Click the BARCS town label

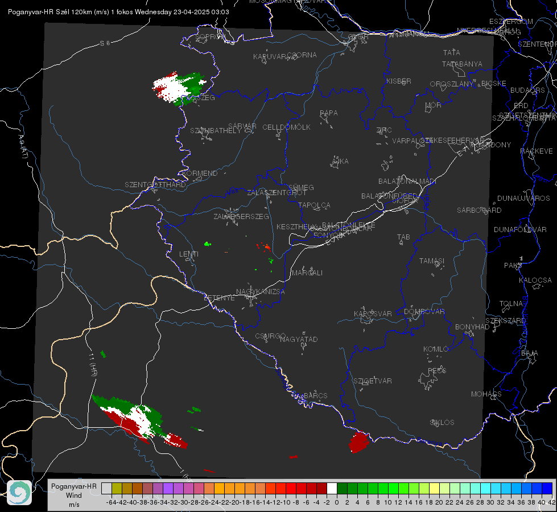tap(316, 395)
